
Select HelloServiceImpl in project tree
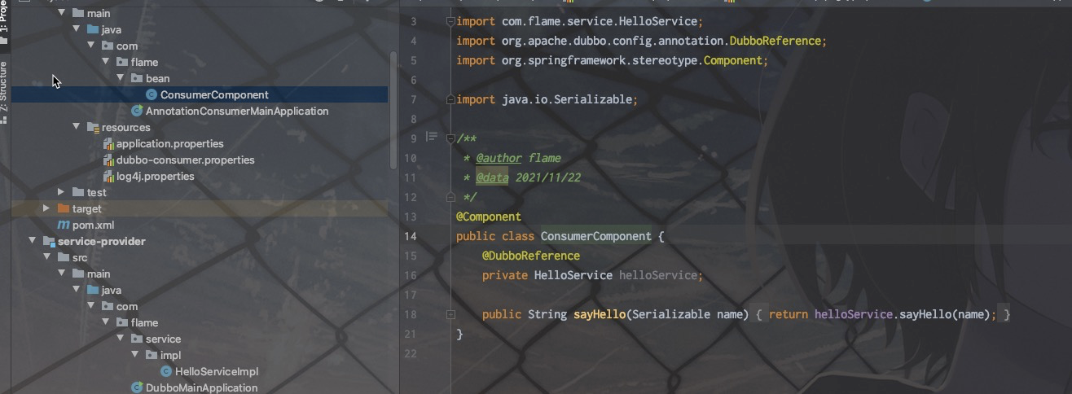(x=217, y=371)
